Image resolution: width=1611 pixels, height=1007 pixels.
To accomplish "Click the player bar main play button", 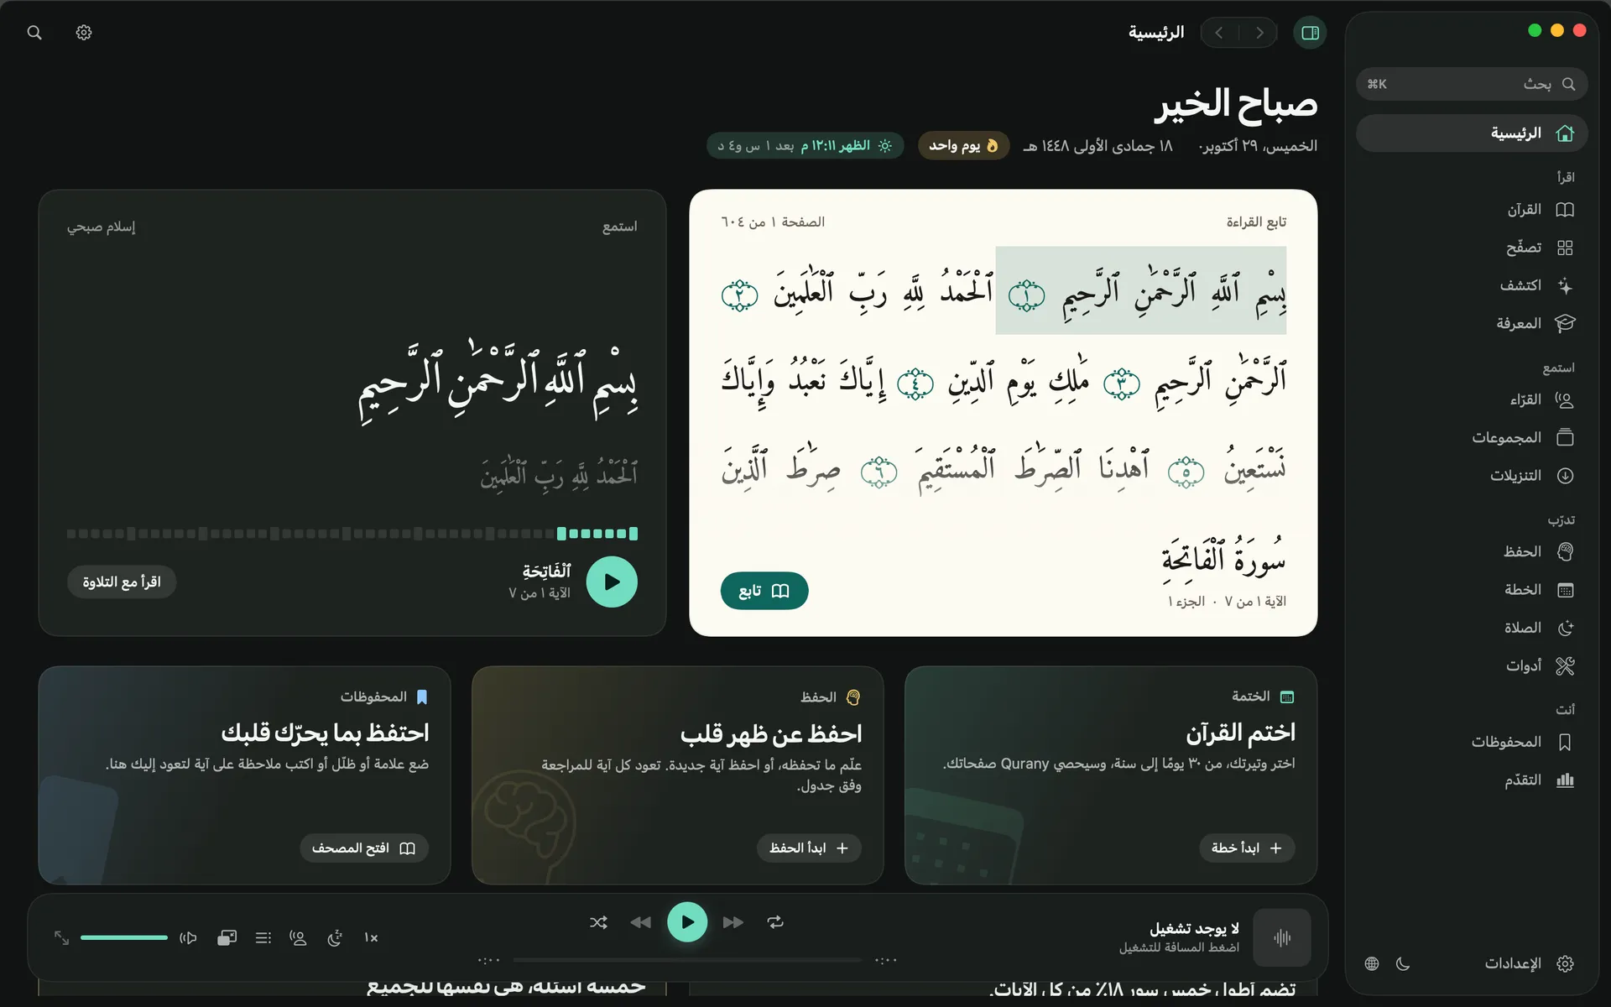I will (x=687, y=922).
